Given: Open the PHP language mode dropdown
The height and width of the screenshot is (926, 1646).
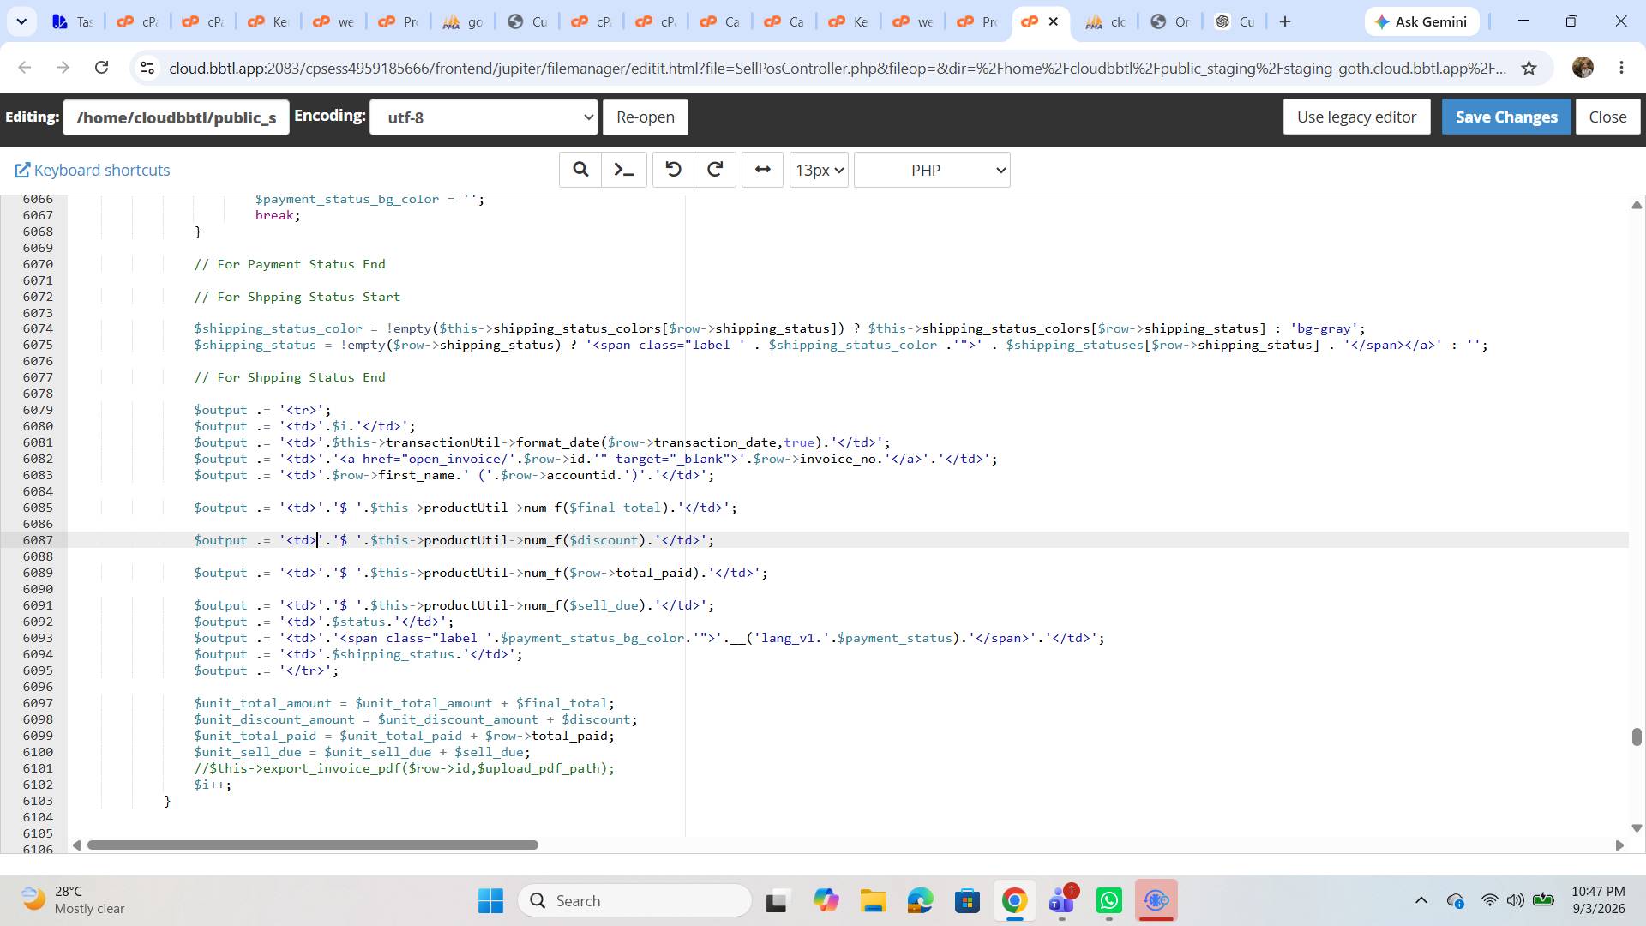Looking at the screenshot, I should [x=932, y=170].
